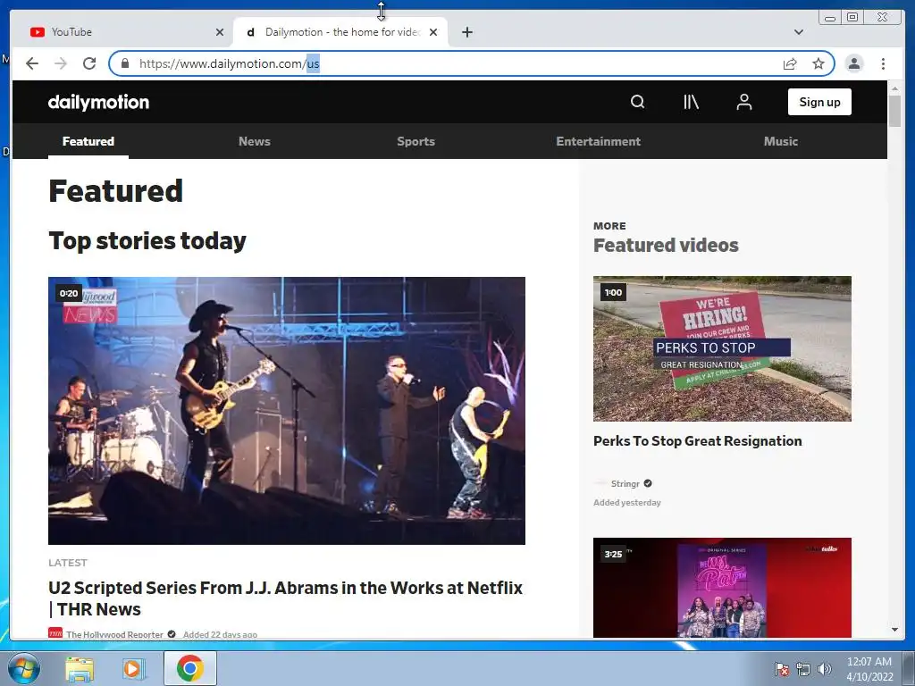Launch Windows Media Player from the taskbar
915x686 pixels.
tap(133, 669)
